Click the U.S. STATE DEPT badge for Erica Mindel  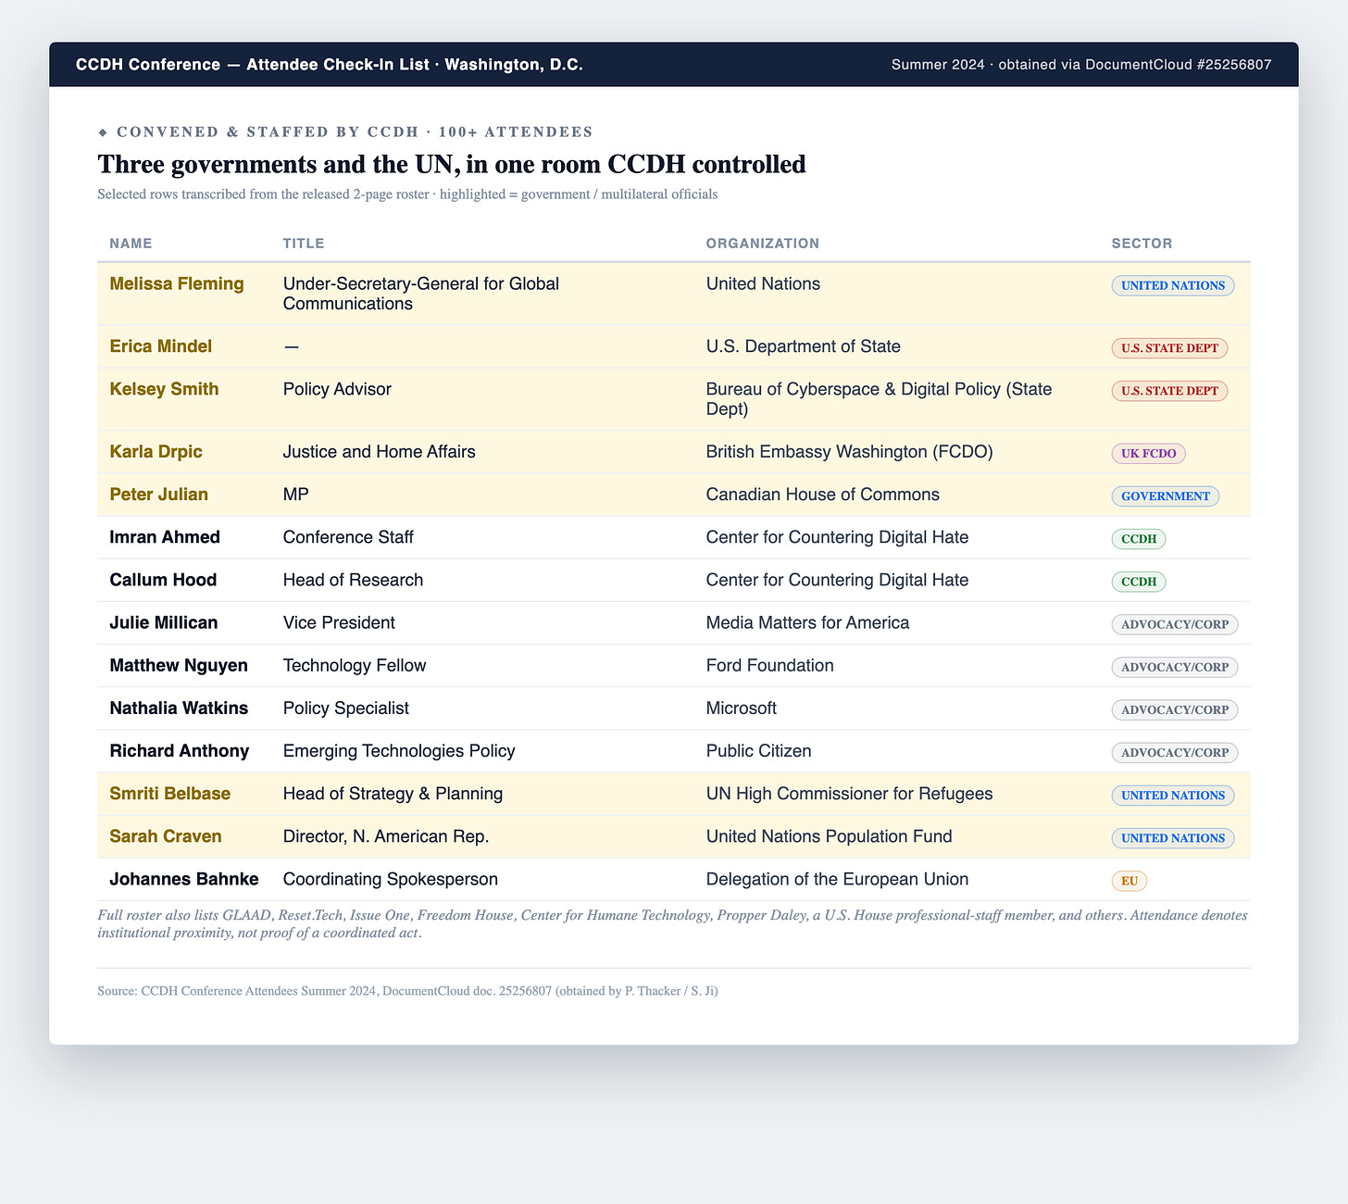point(1170,348)
